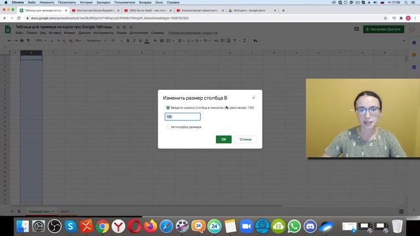Select the Автоподбор размера radio option
The width and height of the screenshot is (420, 236).
[x=168, y=127]
